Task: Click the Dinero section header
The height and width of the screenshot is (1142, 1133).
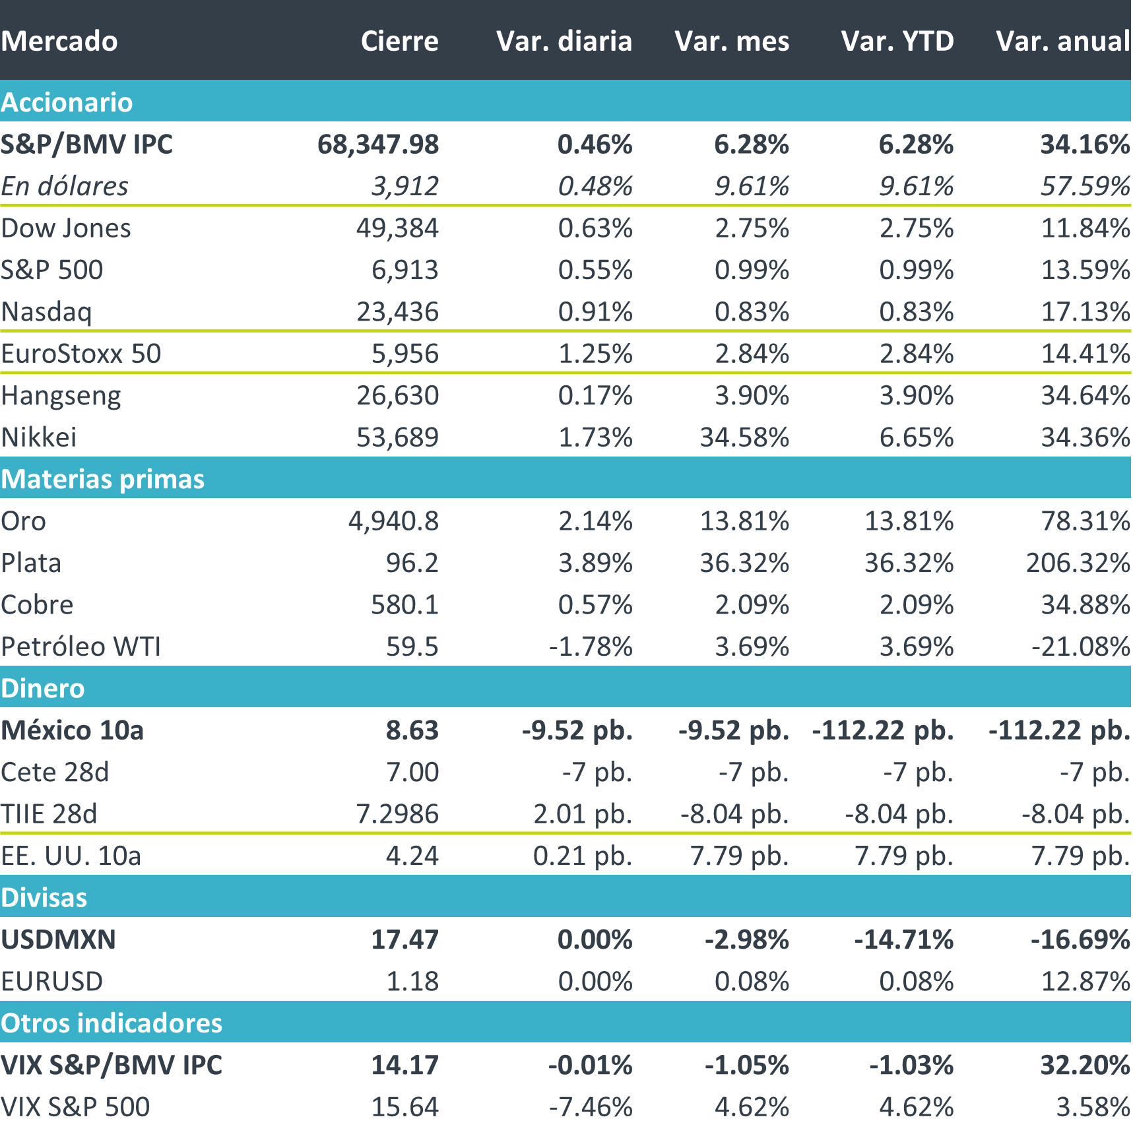Action: point(43,688)
